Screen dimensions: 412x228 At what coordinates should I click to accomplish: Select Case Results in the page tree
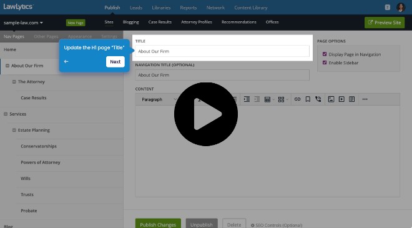coord(34,98)
